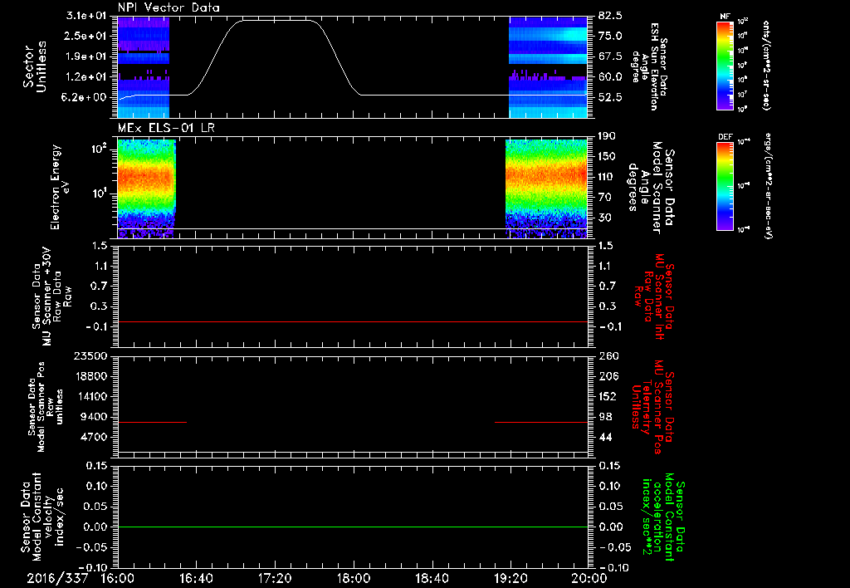The width and height of the screenshot is (850, 588).
Task: Click the "82.5" sun elevation tick value
Action: pyautogui.click(x=610, y=16)
